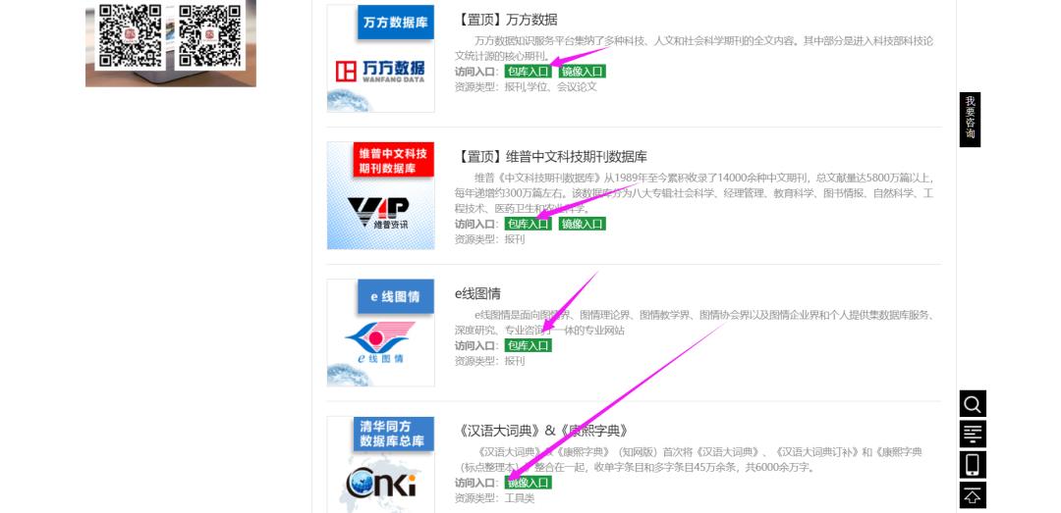Viewport: 1061px width, 513px height.
Task: Open 镜像入口 for 维普中文科技期刊数据库
Action: point(582,224)
